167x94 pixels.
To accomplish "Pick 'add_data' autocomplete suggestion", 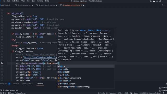I will coord(86,75).
